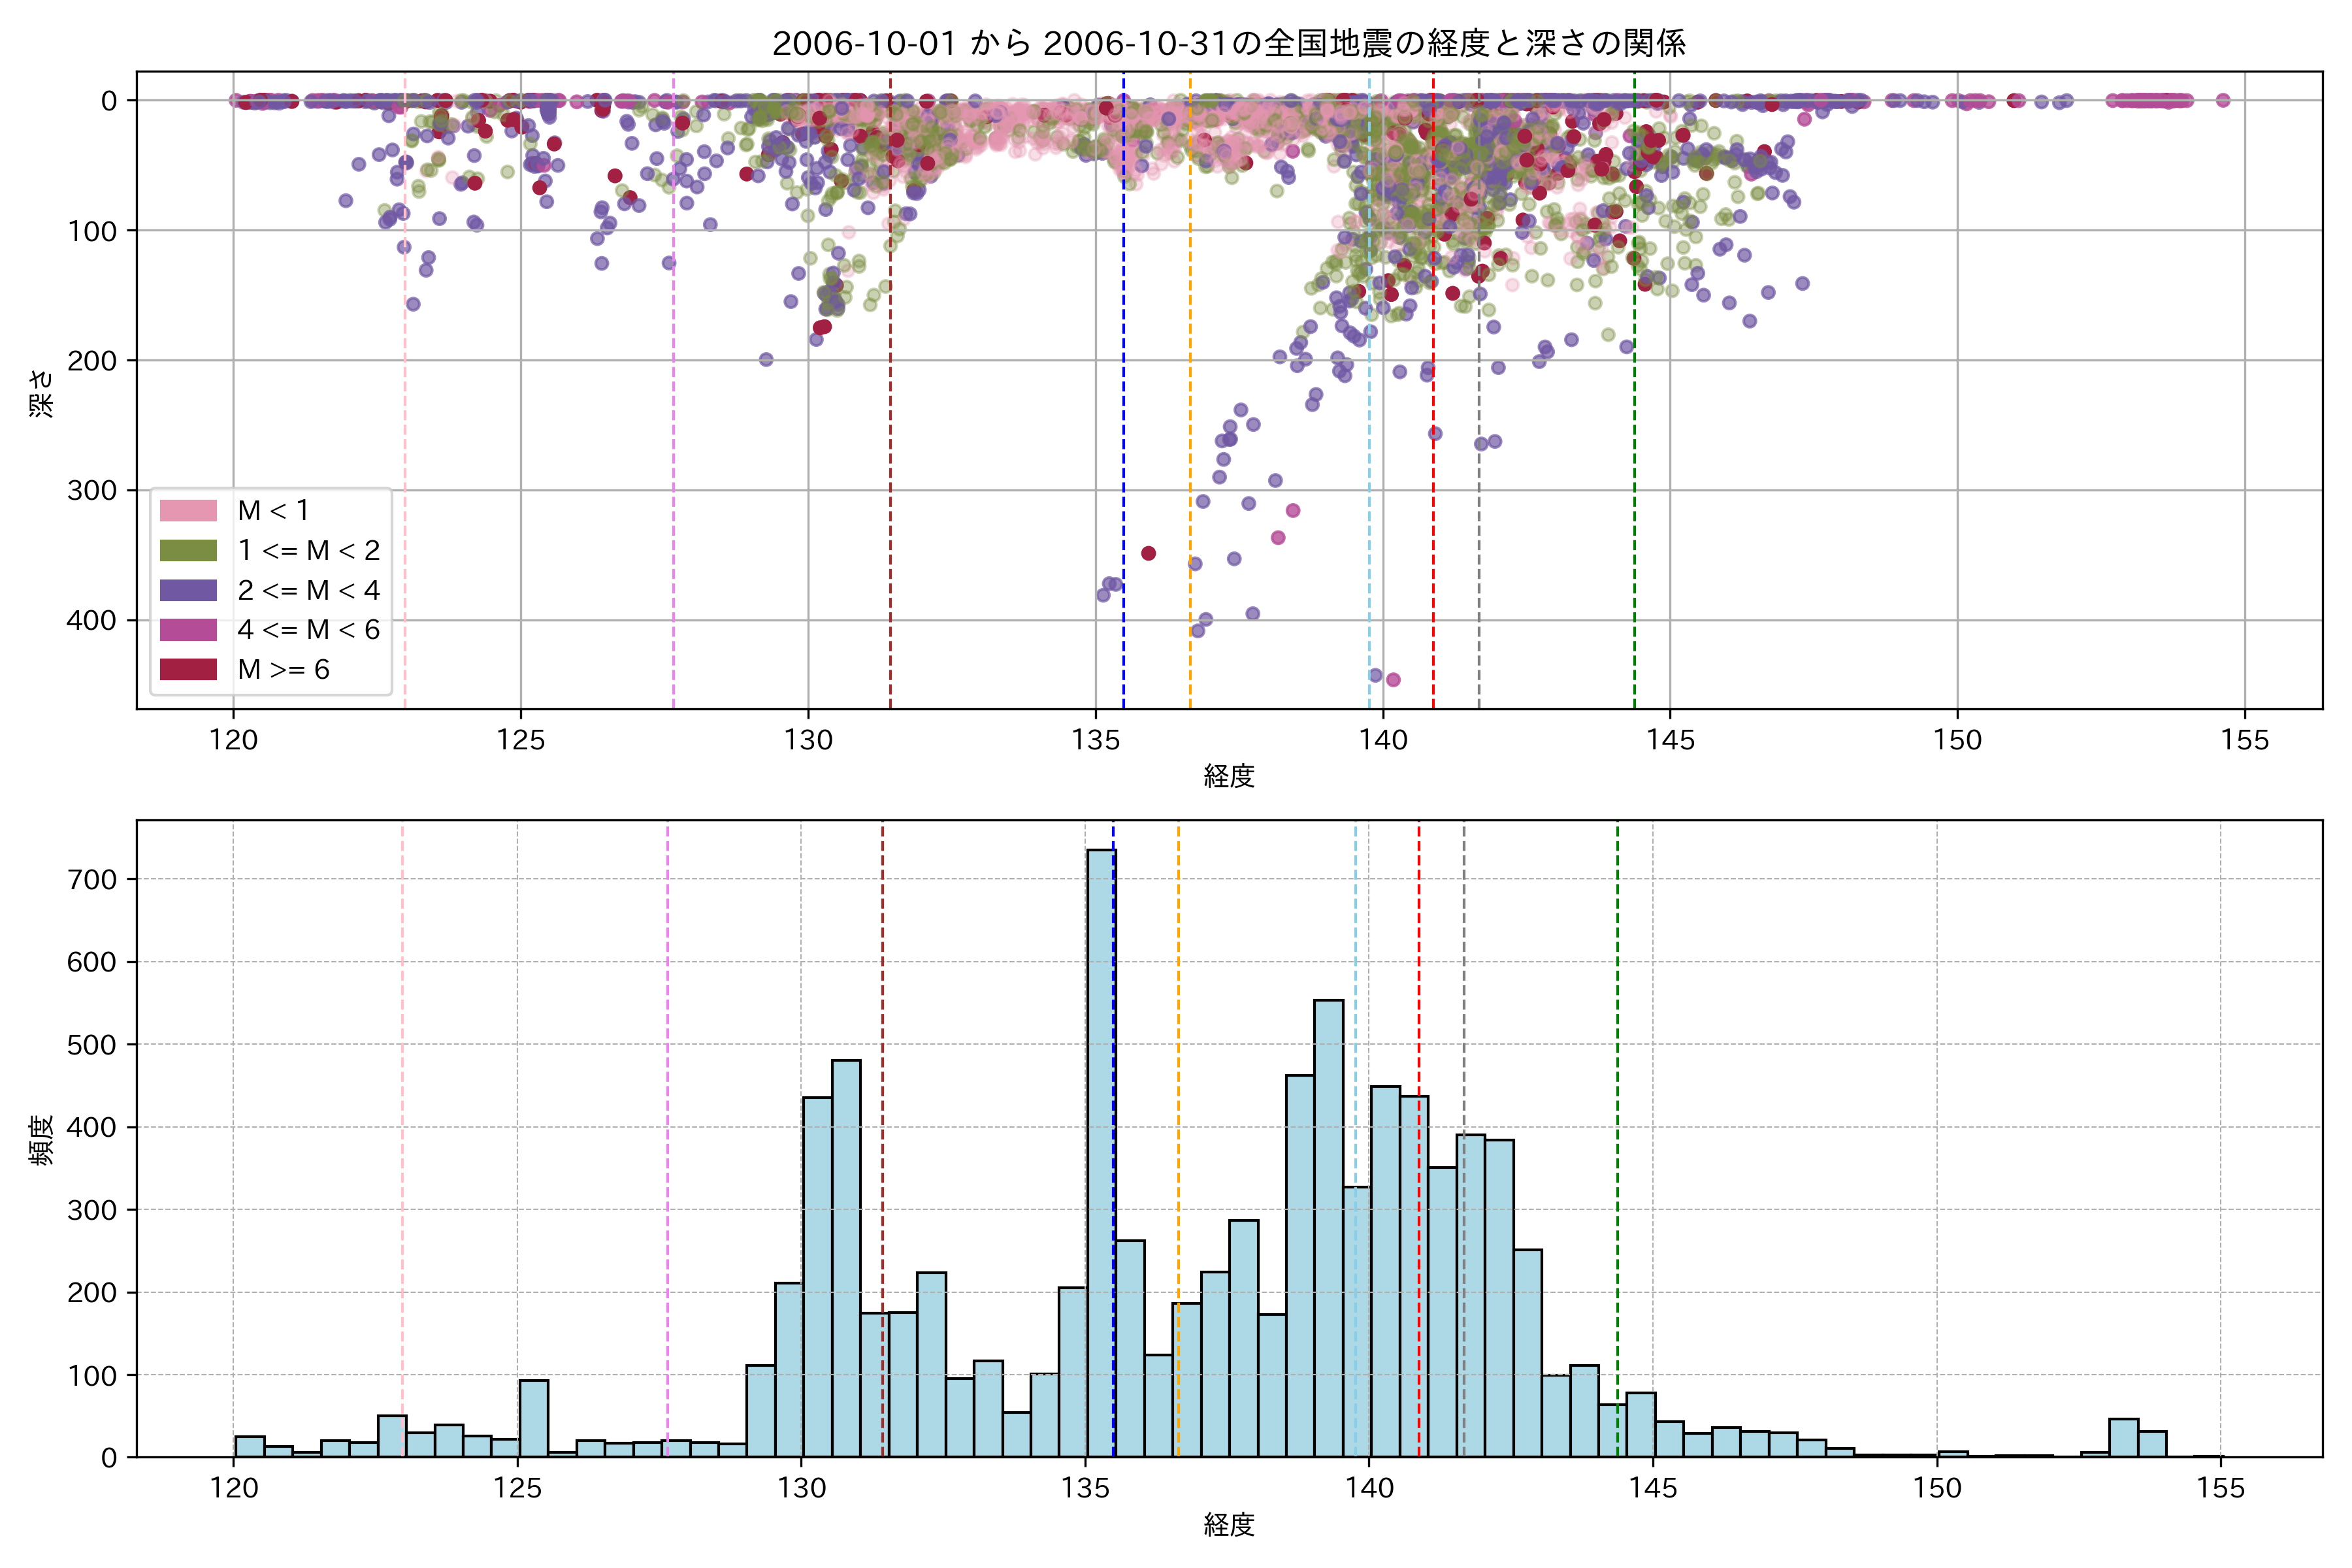The height and width of the screenshot is (1568, 2352).
Task: Click the green 1 <= M < 2 swatch
Action: (x=188, y=550)
